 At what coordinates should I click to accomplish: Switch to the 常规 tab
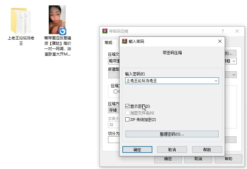(109, 42)
